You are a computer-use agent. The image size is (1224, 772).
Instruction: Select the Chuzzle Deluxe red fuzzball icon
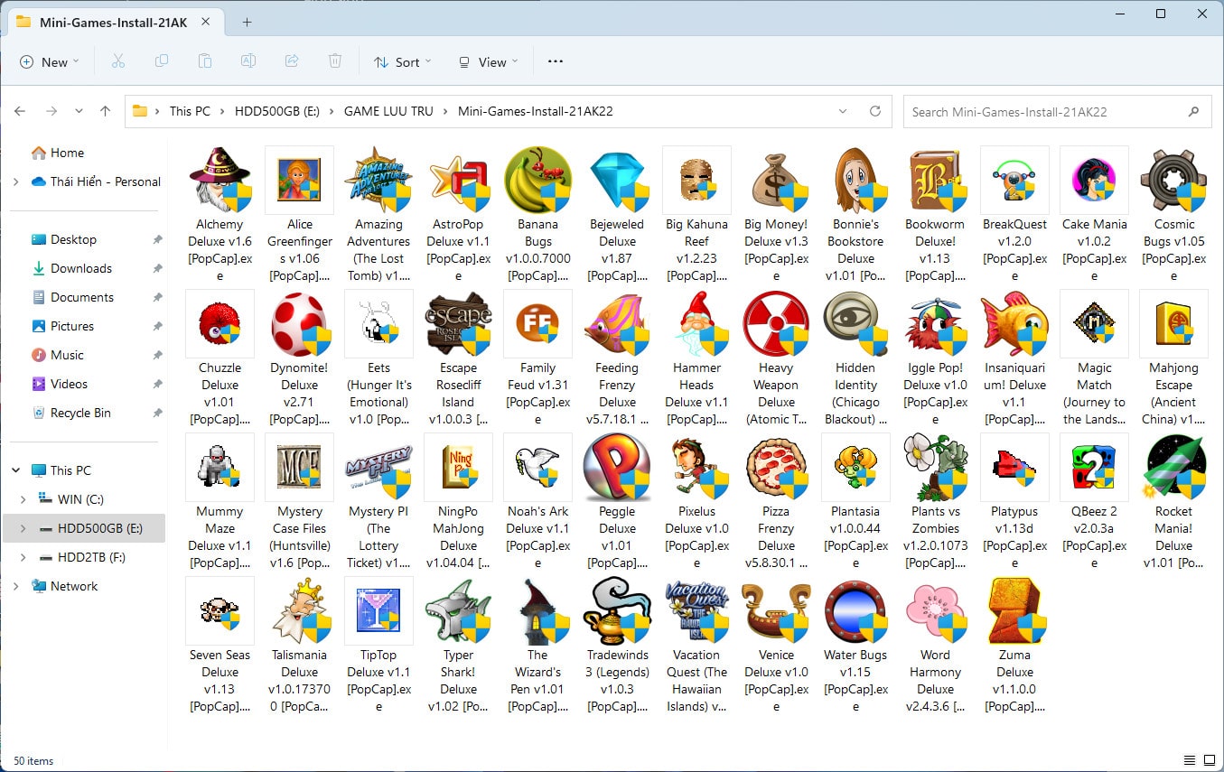(220, 323)
